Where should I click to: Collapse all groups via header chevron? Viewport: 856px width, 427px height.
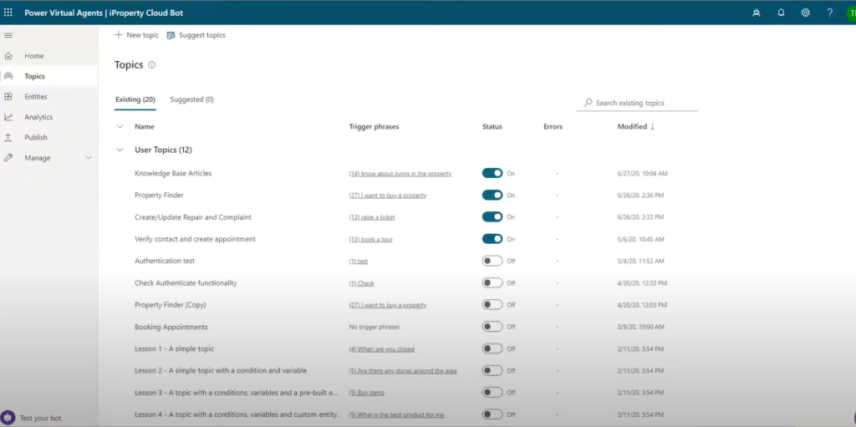click(120, 126)
